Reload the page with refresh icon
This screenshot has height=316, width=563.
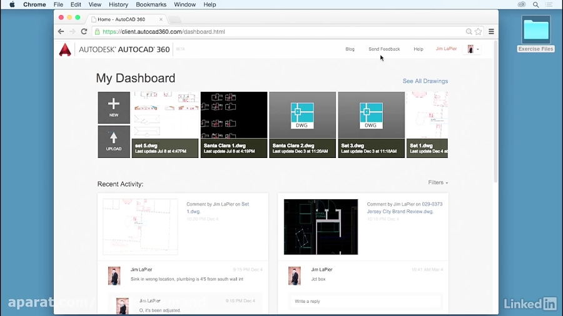click(84, 31)
